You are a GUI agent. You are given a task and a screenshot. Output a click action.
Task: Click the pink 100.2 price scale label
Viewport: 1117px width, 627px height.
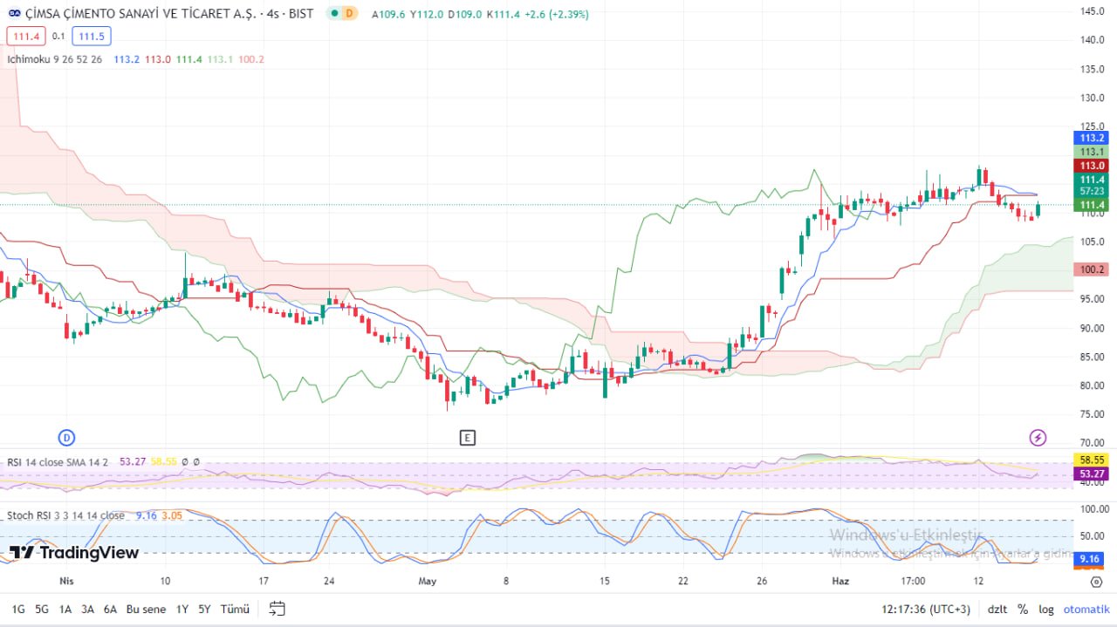point(1092,269)
